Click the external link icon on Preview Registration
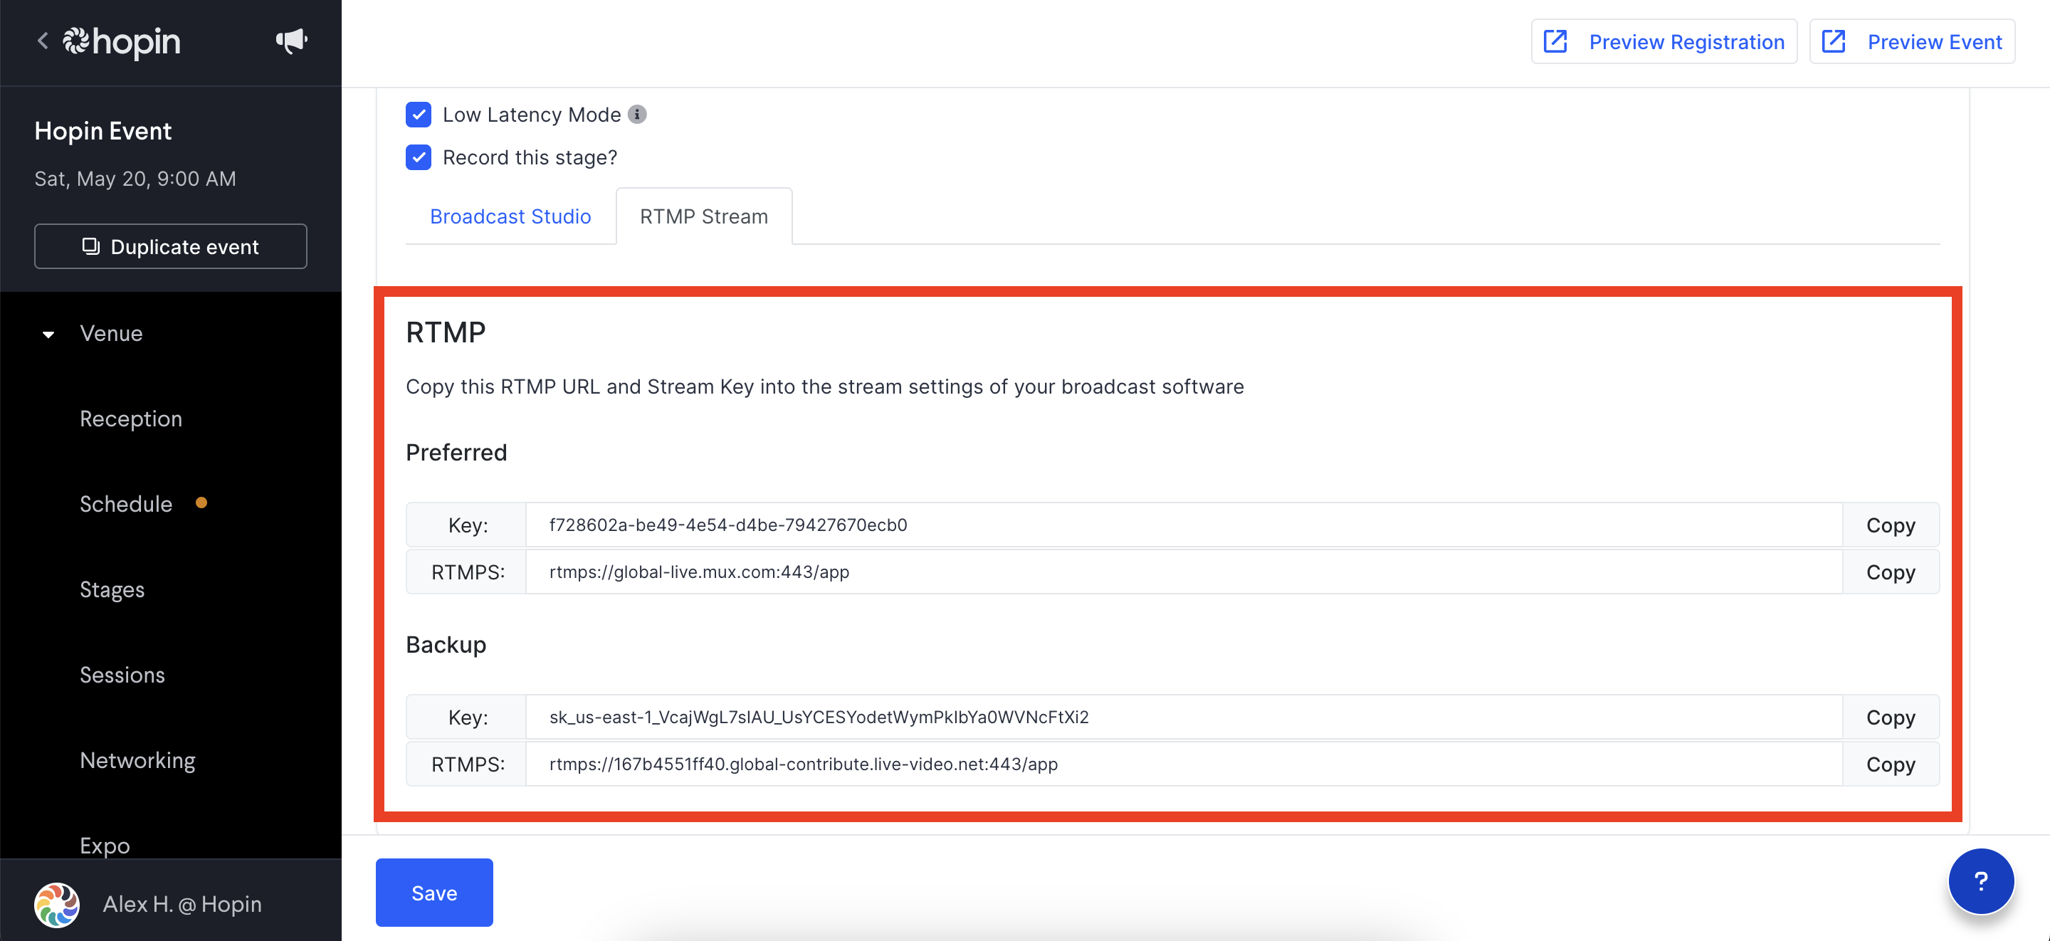This screenshot has height=941, width=2050. click(1555, 41)
